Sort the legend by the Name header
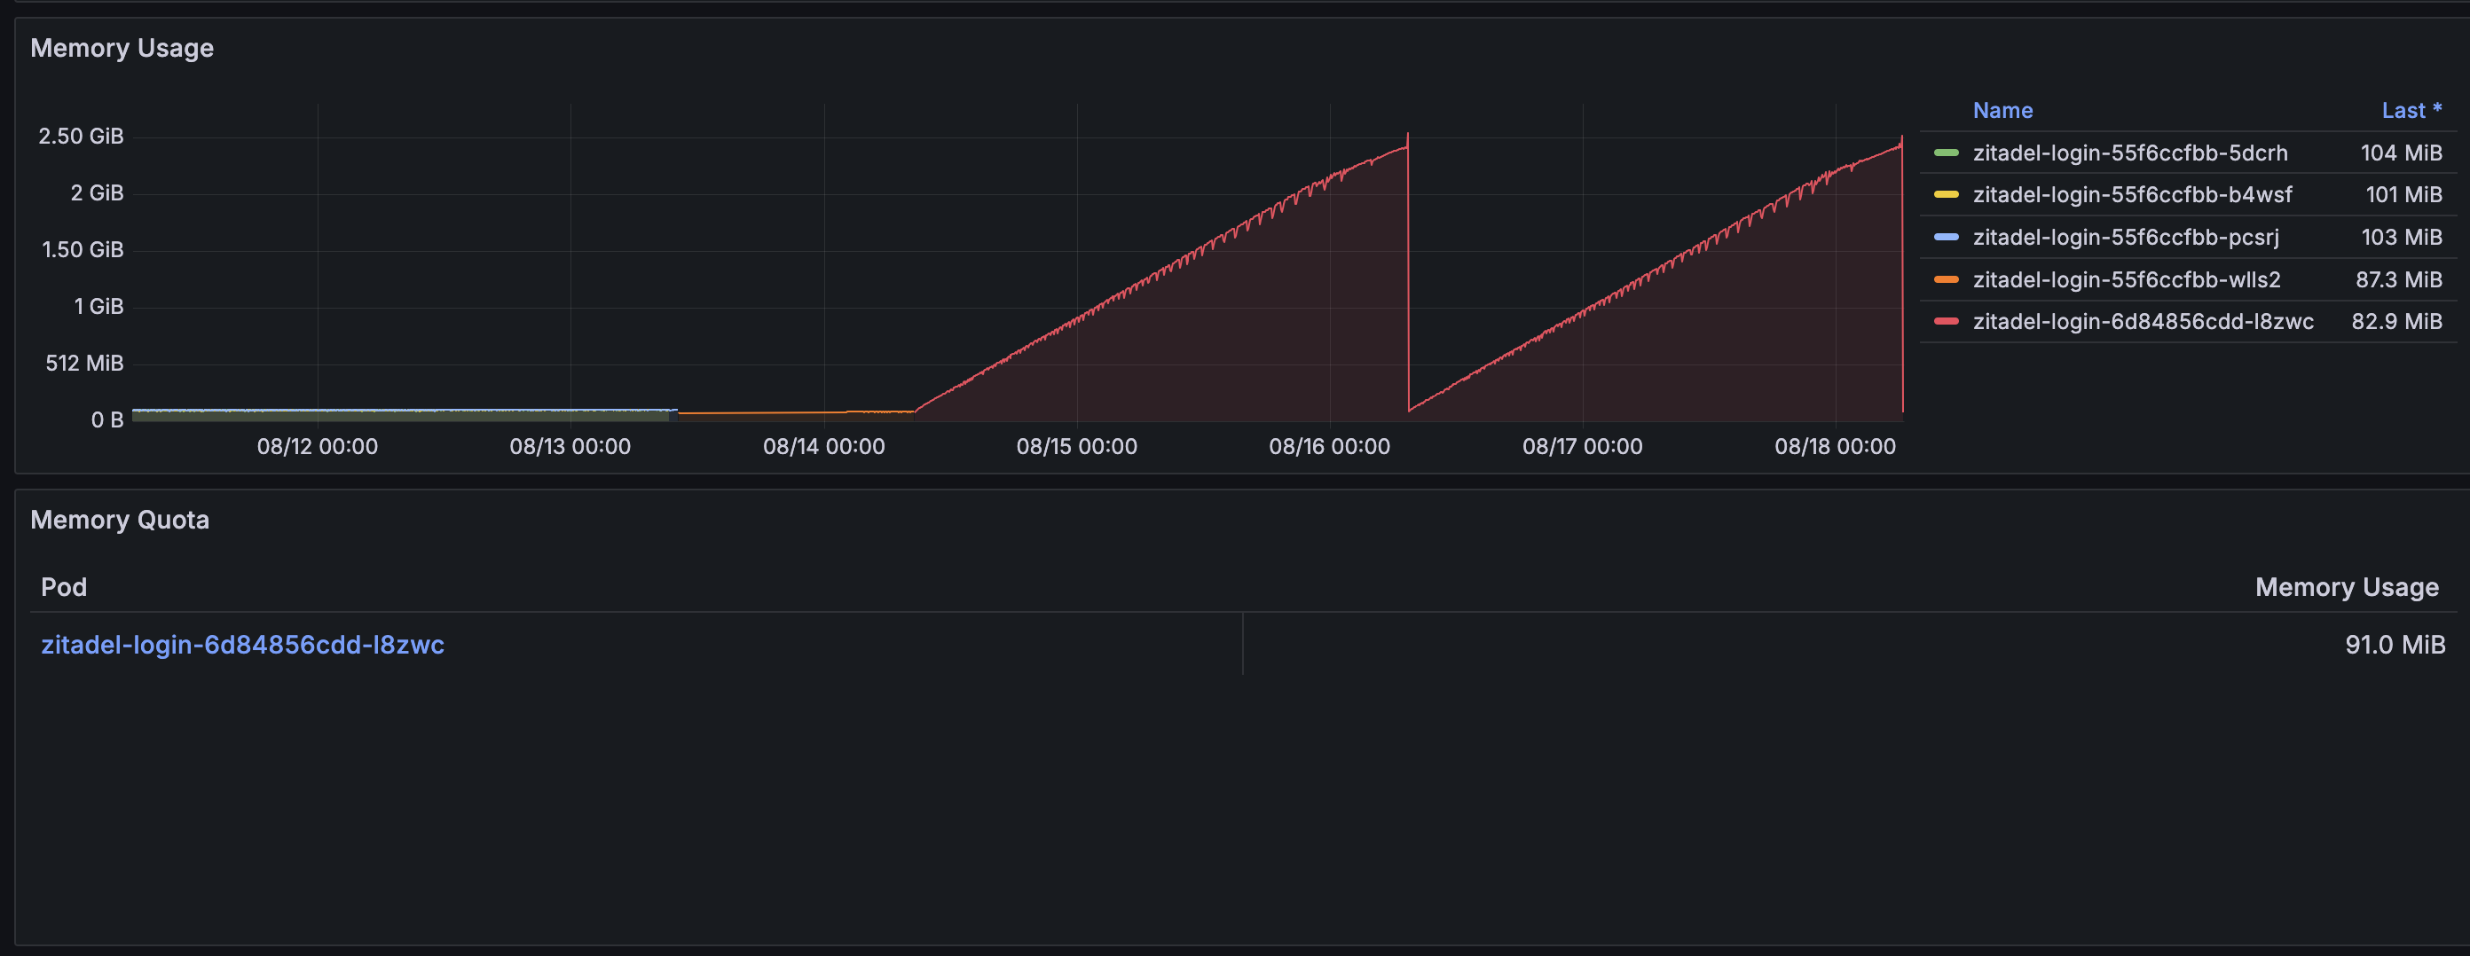 [2002, 110]
